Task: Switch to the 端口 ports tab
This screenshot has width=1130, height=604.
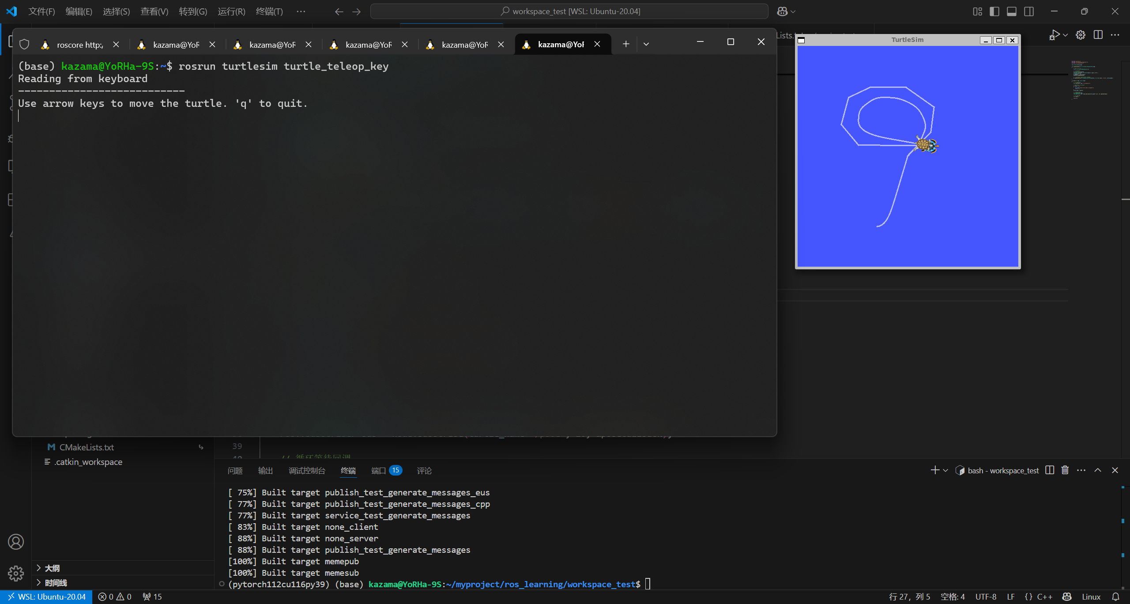Action: [379, 471]
